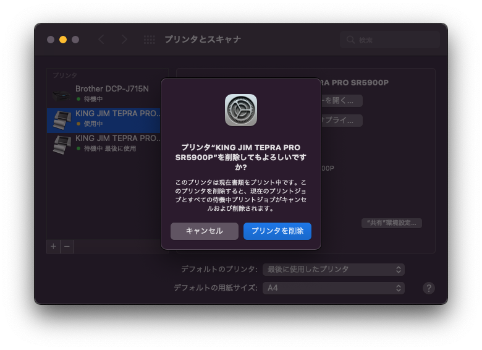This screenshot has height=350, width=482.
Task: Click the デフォルトの用紙サイズ: label
Action: point(216,288)
